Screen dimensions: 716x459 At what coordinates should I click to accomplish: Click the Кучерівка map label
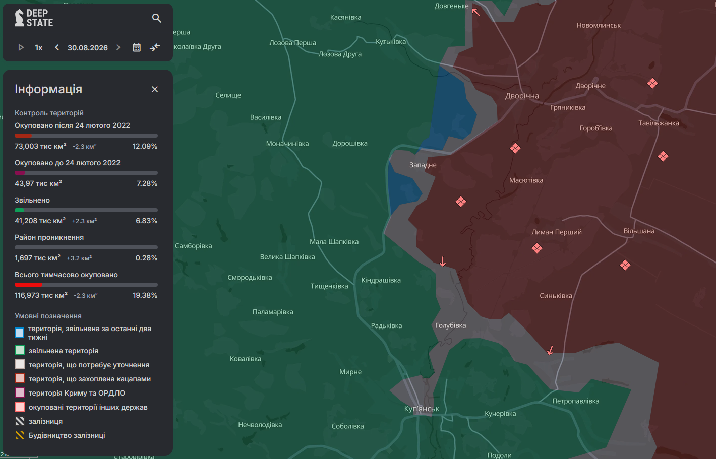click(x=500, y=414)
